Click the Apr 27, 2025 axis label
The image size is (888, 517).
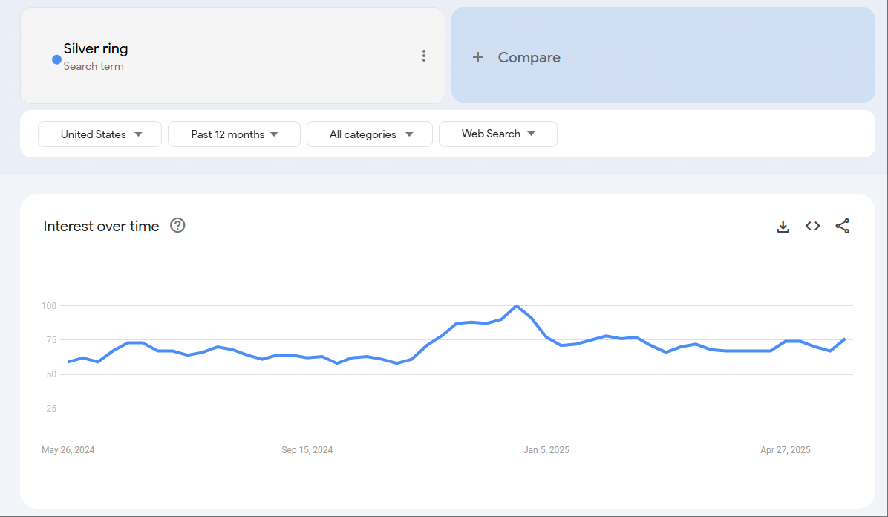tap(785, 449)
